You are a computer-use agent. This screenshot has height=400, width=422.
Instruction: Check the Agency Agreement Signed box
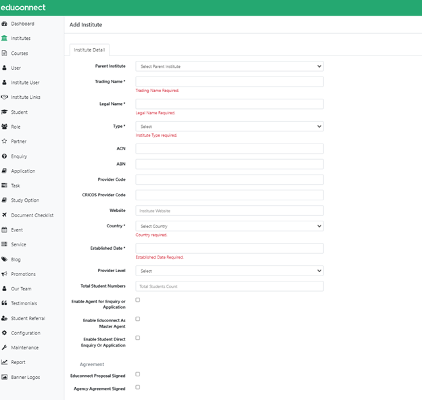coord(138,386)
